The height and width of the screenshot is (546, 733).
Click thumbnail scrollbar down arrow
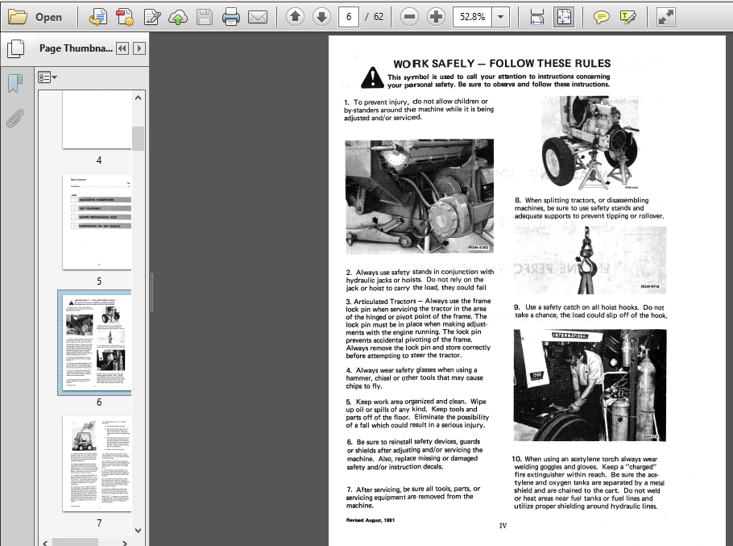(x=138, y=531)
